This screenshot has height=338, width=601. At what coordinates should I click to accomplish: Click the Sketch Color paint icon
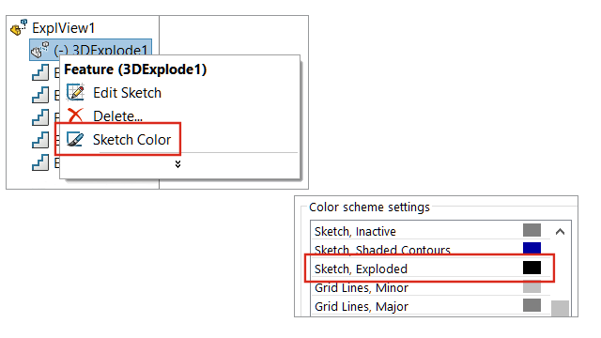(75, 139)
